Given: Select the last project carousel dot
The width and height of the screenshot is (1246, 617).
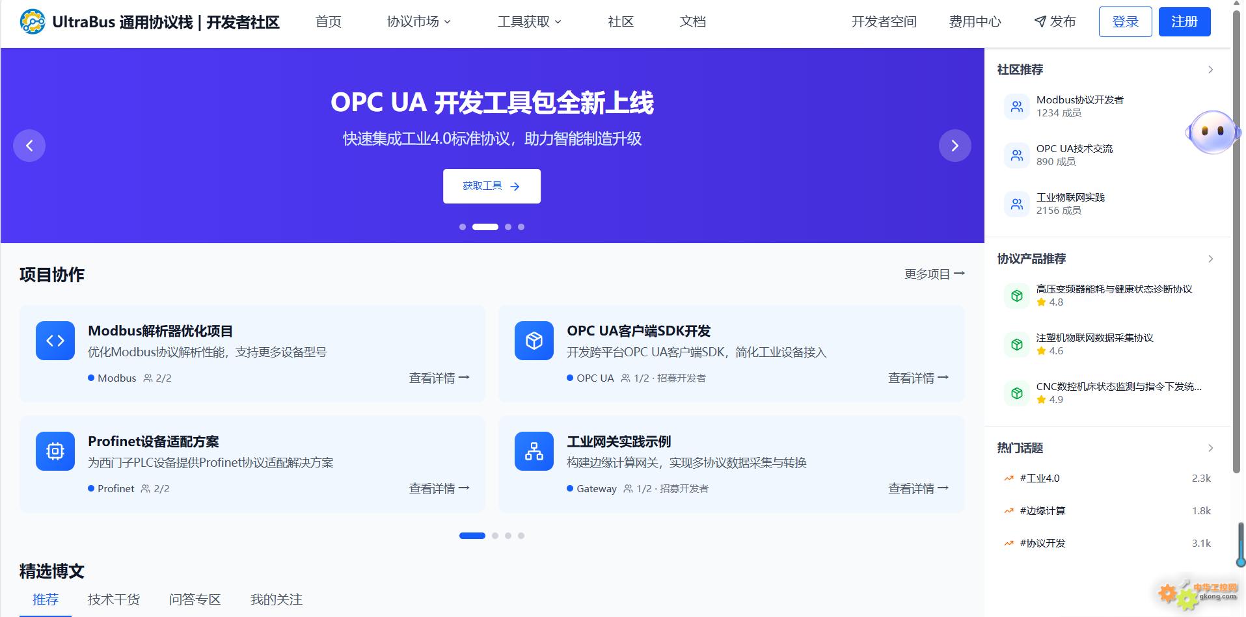Looking at the screenshot, I should [521, 536].
